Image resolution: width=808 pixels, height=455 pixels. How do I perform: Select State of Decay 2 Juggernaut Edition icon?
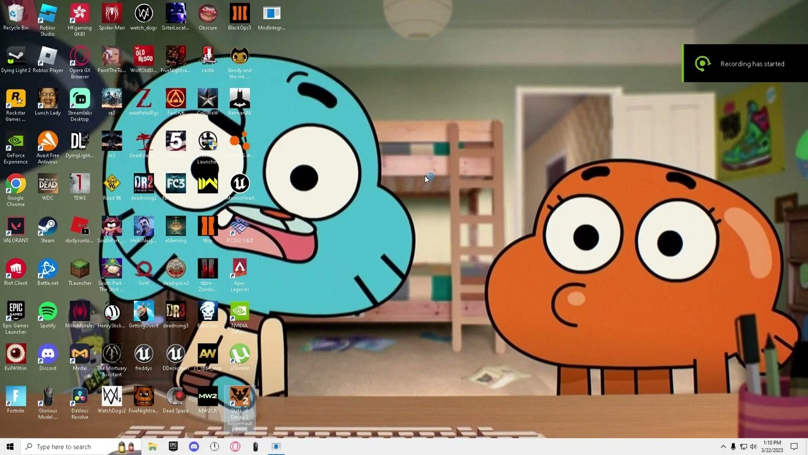pyautogui.click(x=239, y=409)
